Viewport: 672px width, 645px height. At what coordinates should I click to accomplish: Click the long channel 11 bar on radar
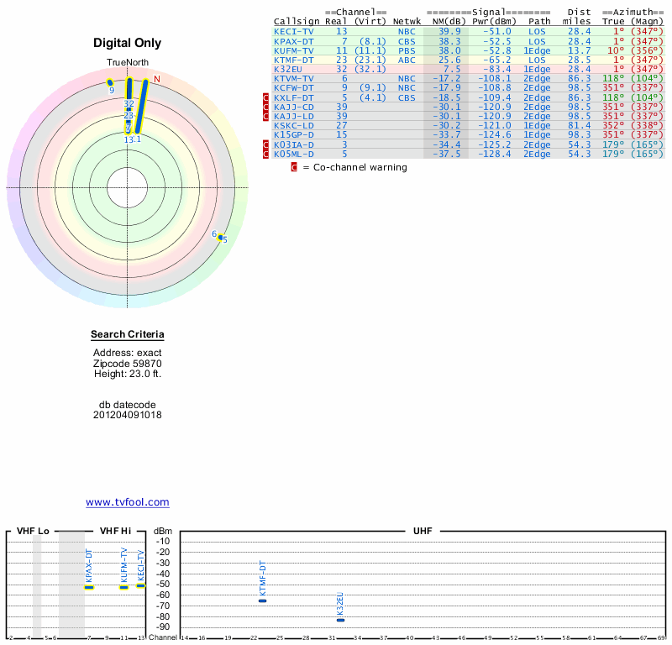coord(141,107)
